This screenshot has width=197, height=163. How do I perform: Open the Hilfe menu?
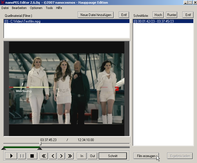pyautogui.click(x=59, y=8)
